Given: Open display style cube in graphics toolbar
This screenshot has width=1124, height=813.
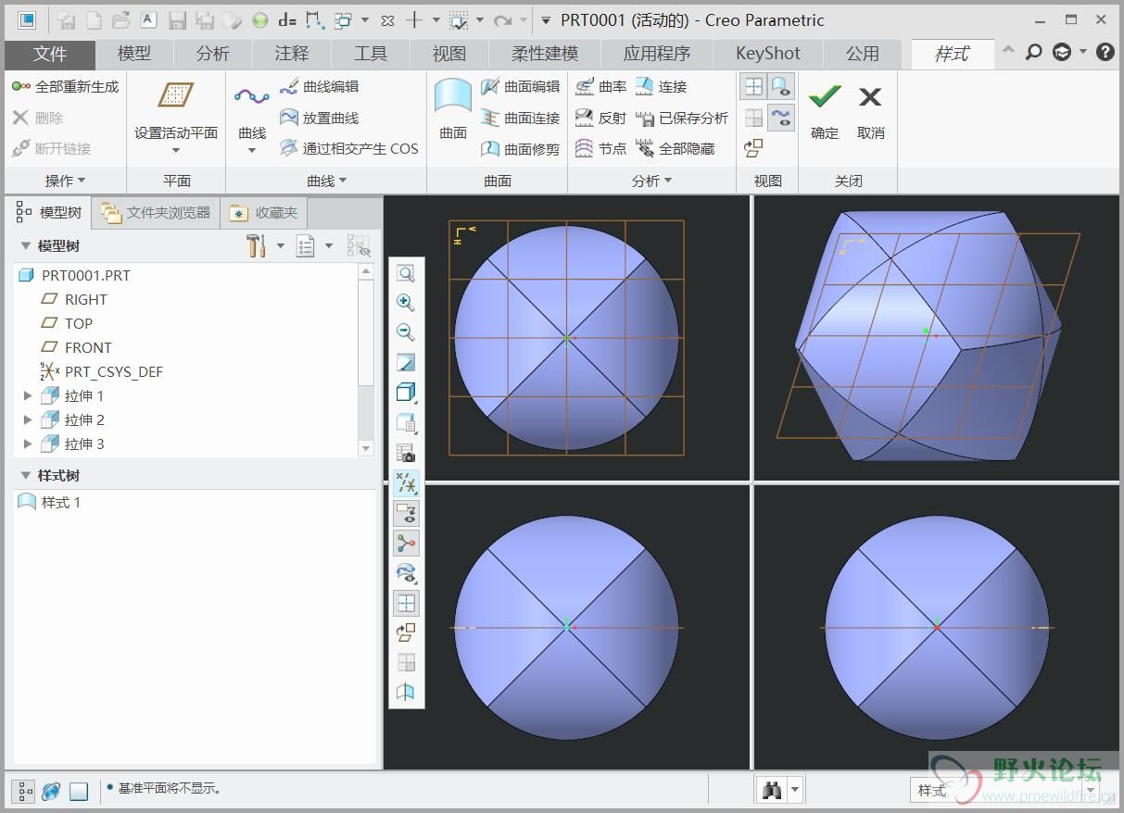Looking at the screenshot, I should [406, 393].
